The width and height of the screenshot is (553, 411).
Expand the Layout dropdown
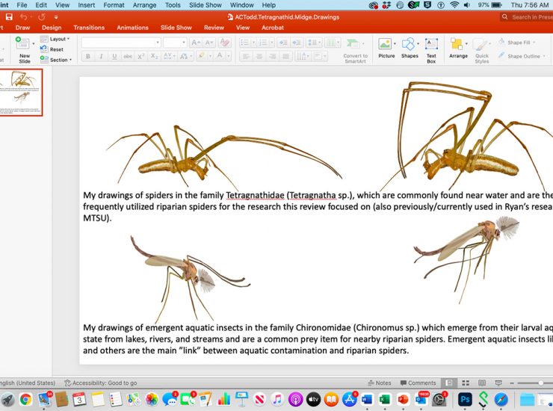point(60,39)
